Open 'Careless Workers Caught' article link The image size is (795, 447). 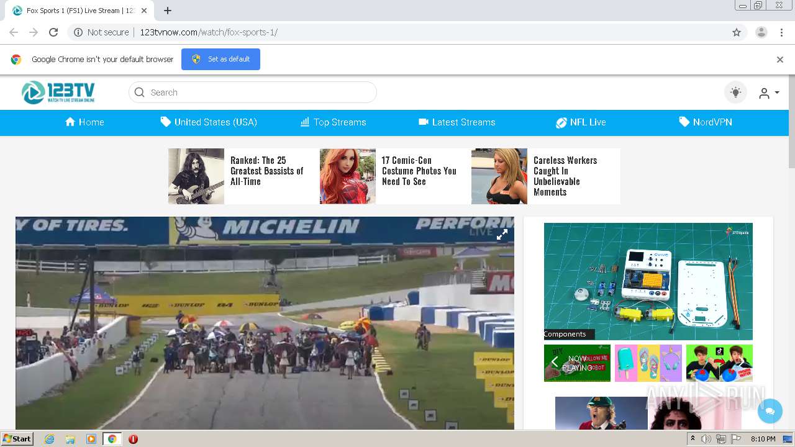[565, 176]
